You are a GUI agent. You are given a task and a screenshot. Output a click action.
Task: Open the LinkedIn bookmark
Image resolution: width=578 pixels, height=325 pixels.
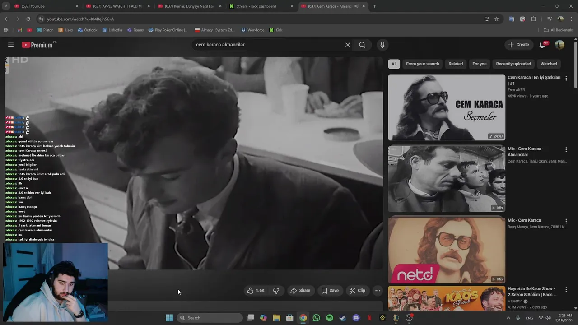(x=112, y=30)
